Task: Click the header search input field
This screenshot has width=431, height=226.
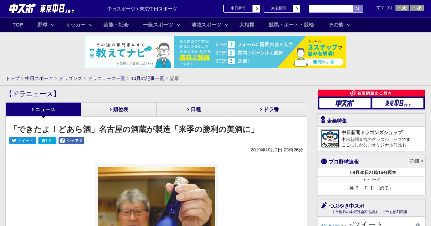Action: click(331, 9)
